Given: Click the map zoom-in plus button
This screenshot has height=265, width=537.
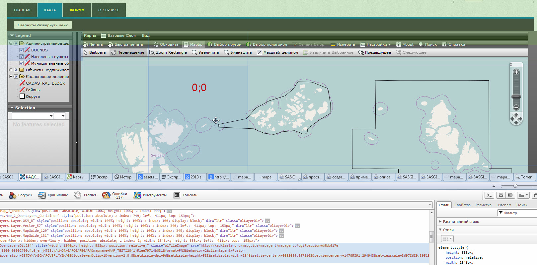Looking at the screenshot, I should [x=516, y=72].
